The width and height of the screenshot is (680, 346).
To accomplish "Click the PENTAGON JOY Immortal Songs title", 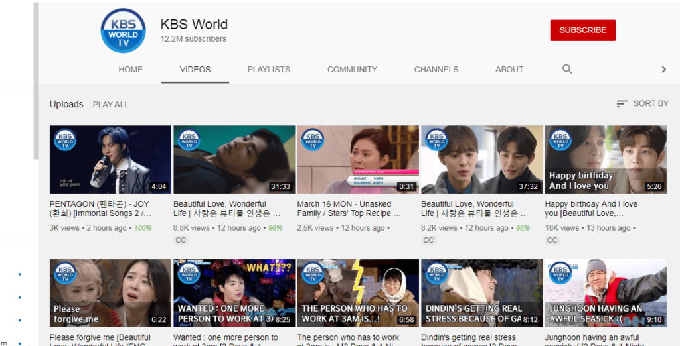I will point(101,209).
